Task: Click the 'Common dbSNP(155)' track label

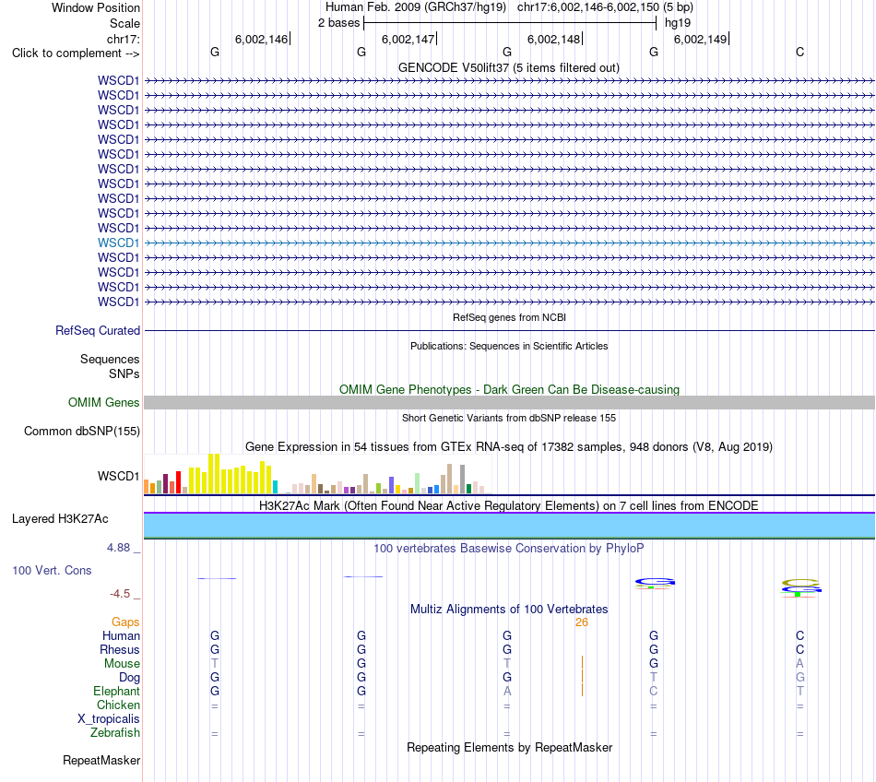Action: coord(82,432)
